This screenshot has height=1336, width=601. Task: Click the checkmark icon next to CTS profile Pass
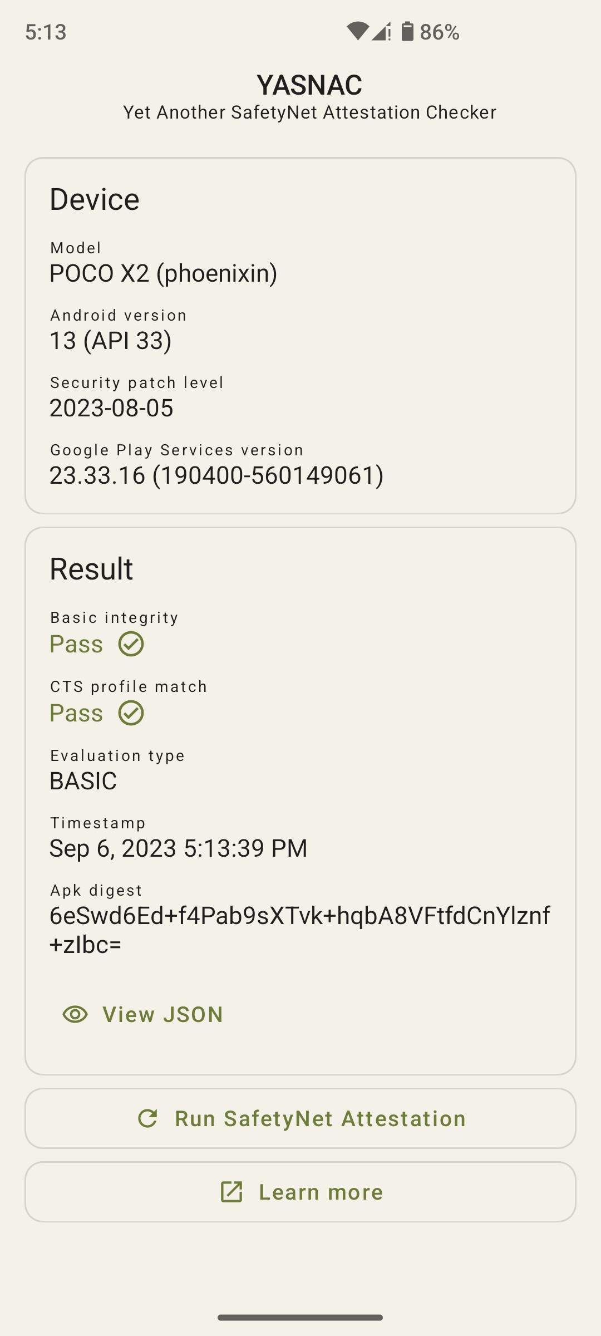(x=131, y=713)
